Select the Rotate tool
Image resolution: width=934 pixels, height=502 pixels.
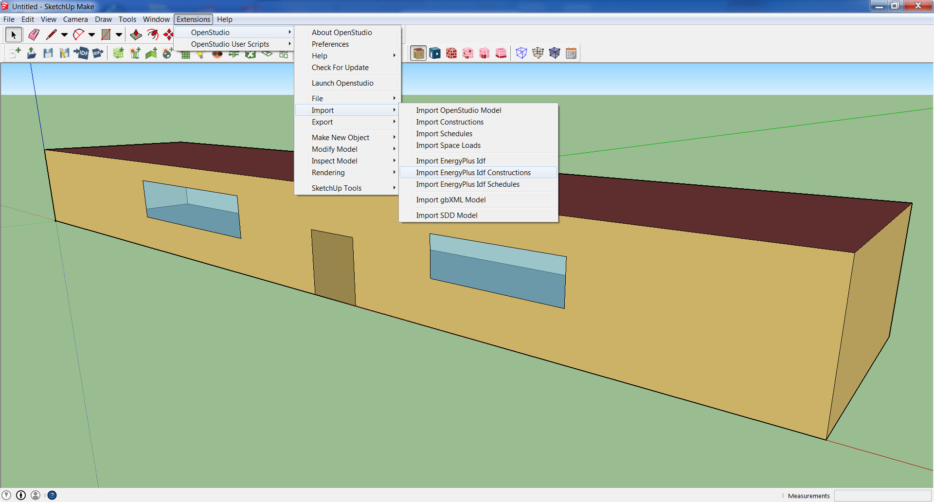point(153,35)
